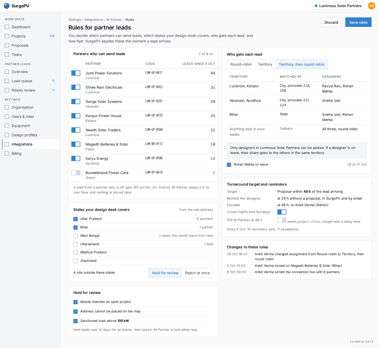
Task: Select Territory, then round-robin tab
Action: pos(302,64)
